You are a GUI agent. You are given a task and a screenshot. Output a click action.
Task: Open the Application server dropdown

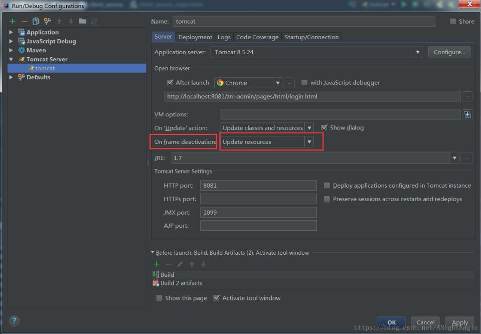pos(417,52)
